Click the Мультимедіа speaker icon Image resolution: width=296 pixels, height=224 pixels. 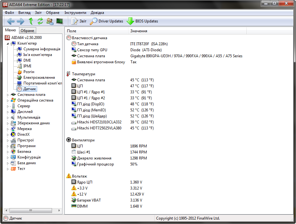coord(13,117)
